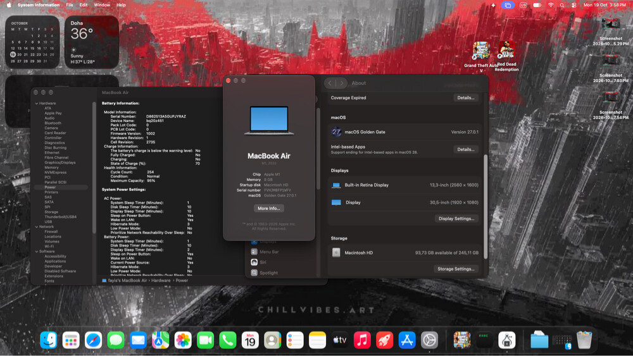Open Control Center in menu bar
The height and width of the screenshot is (356, 633).
click(x=573, y=5)
